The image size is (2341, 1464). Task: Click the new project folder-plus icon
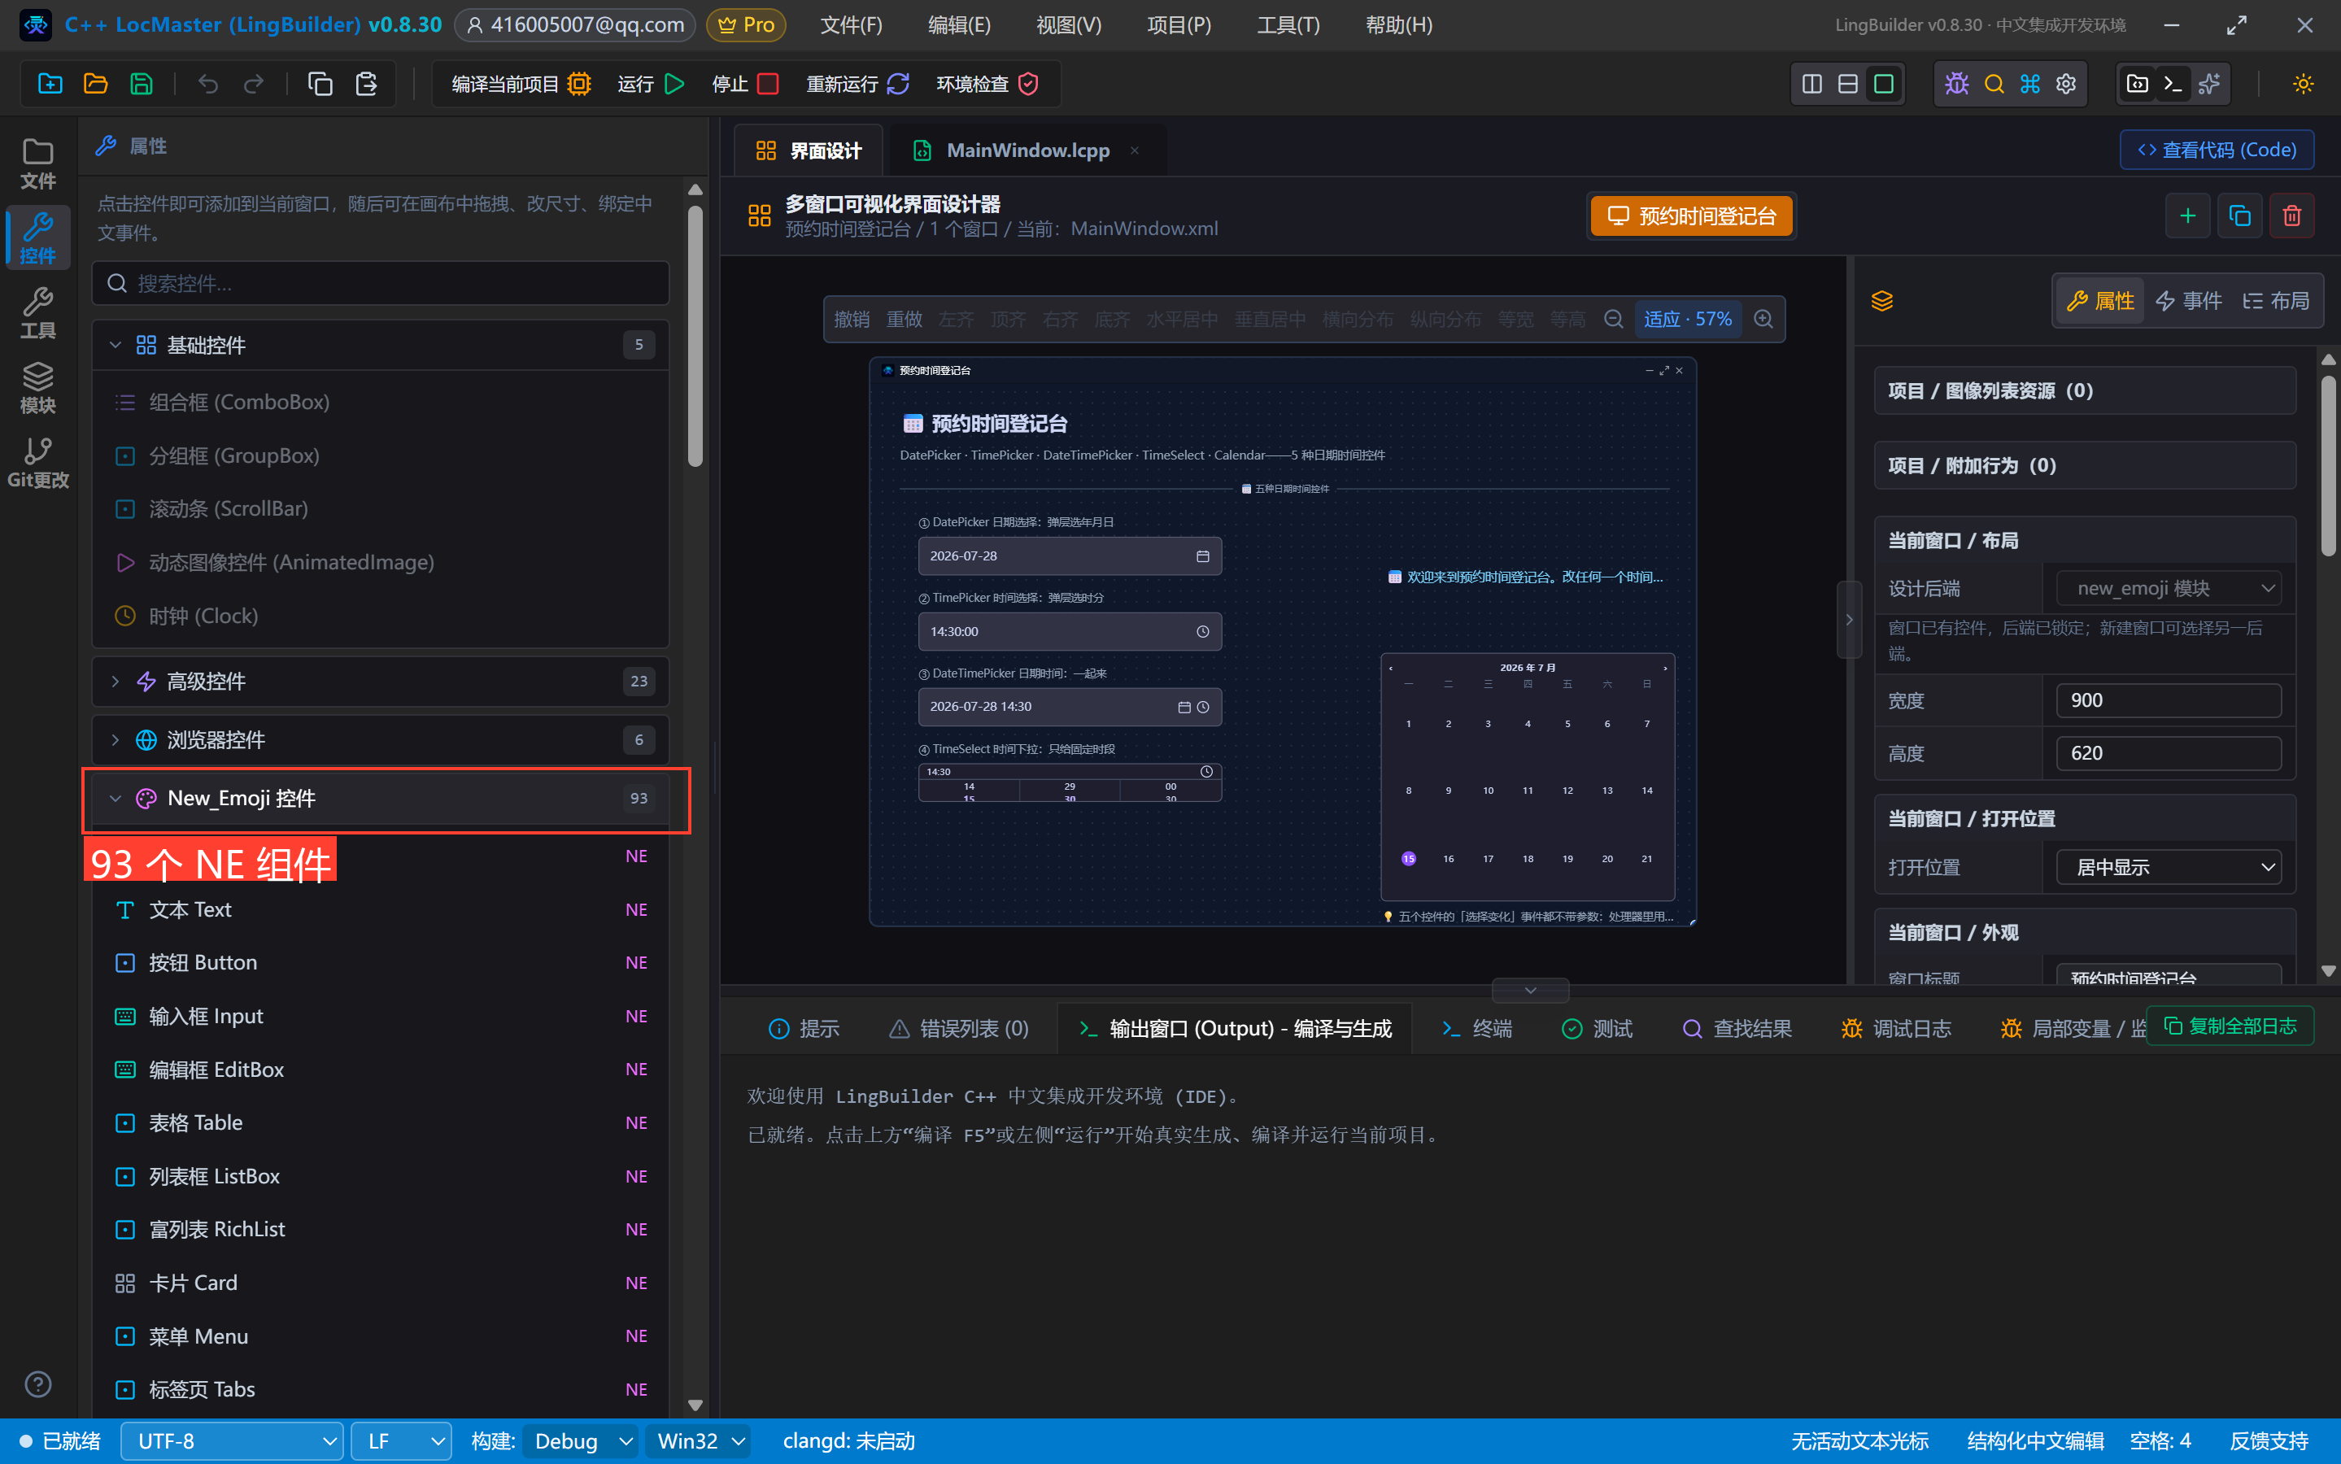pyautogui.click(x=50, y=83)
